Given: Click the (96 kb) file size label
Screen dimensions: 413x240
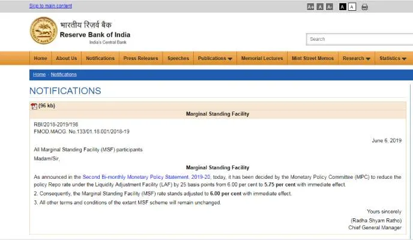Looking at the screenshot, I should pyautogui.click(x=47, y=106).
